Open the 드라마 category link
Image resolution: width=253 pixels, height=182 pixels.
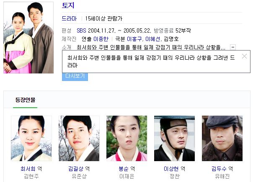69,18
